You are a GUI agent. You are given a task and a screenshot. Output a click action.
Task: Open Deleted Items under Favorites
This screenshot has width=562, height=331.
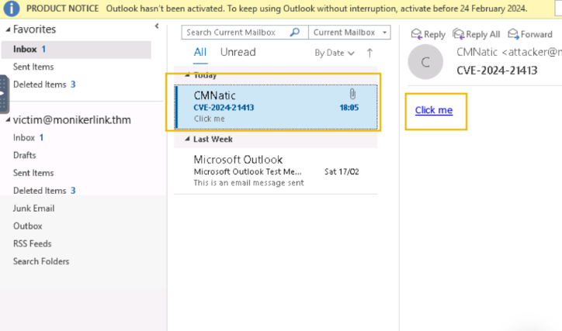(x=44, y=84)
